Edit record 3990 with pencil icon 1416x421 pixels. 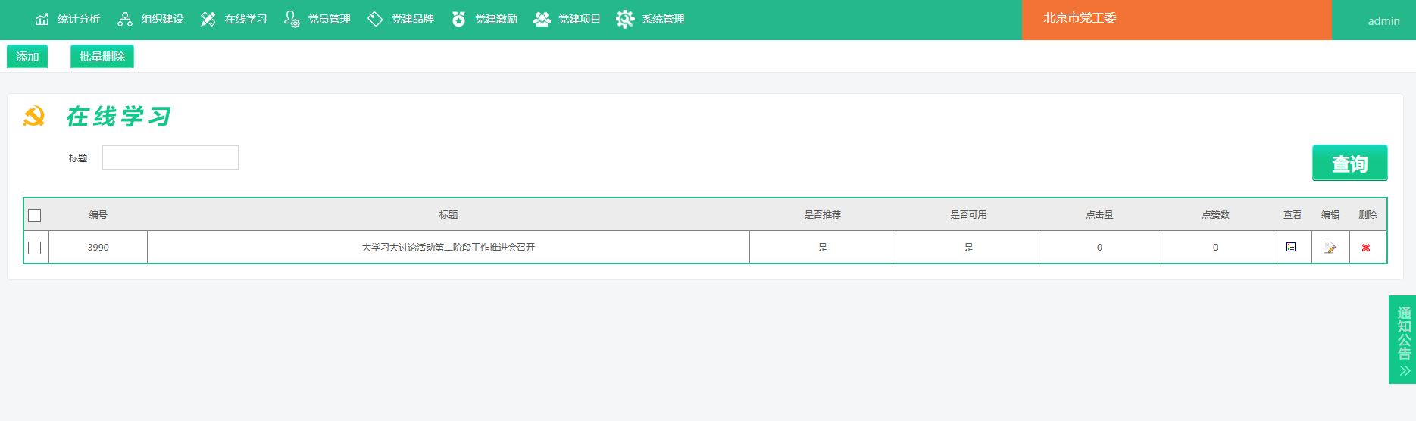1329,248
